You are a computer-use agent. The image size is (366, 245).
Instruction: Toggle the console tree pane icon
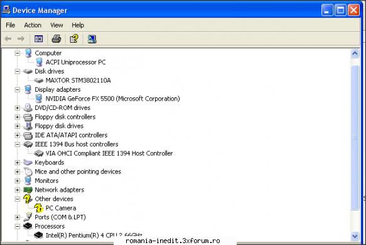coord(38,39)
